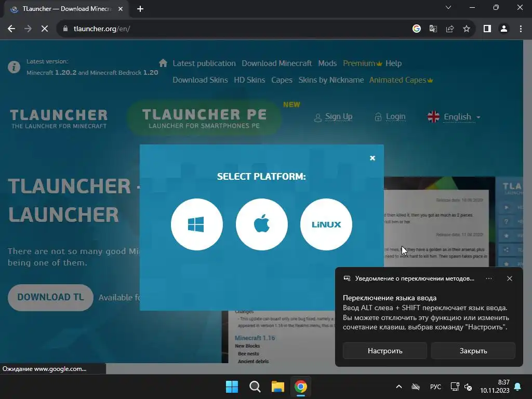This screenshot has width=532, height=399.
Task: Open the Chrome profile avatar
Action: (504, 29)
